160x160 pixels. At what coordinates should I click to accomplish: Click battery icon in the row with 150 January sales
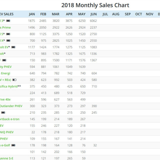point(4,60)
